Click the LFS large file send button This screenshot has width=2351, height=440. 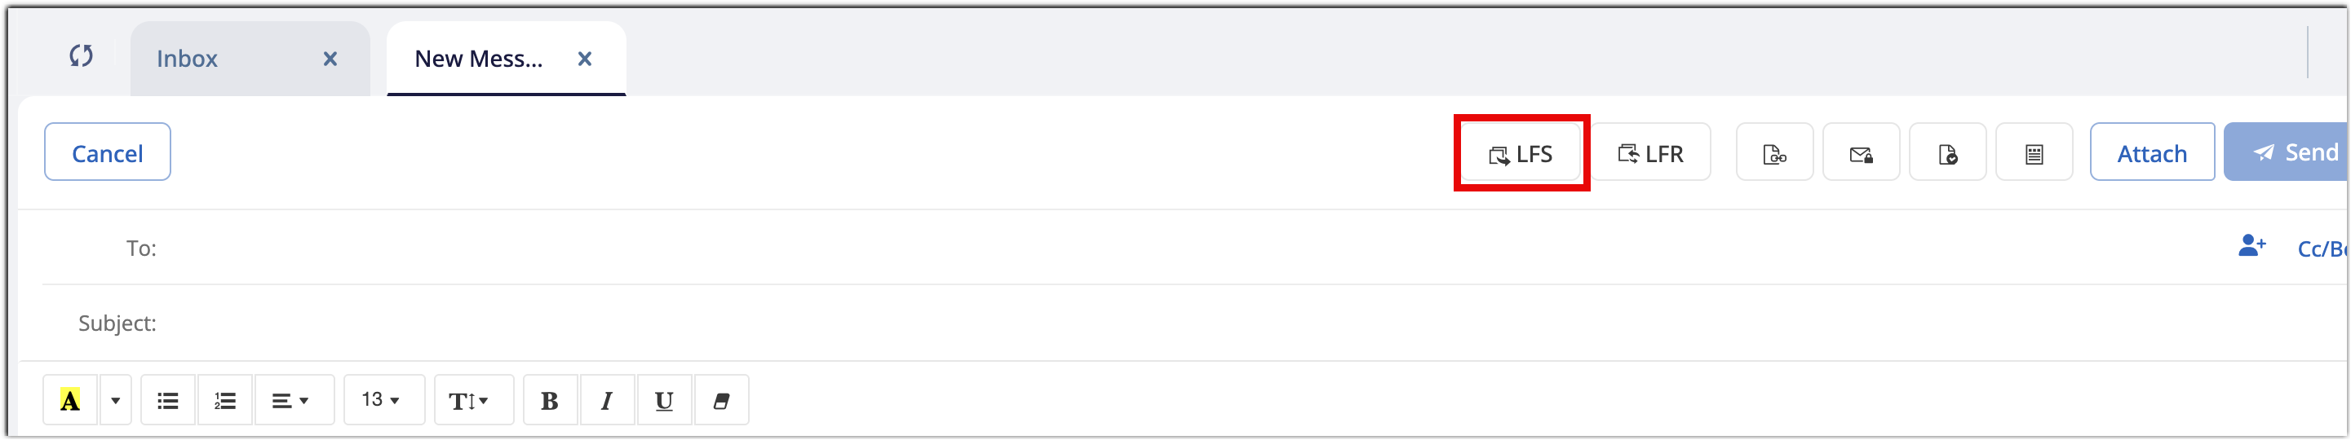point(1521,154)
